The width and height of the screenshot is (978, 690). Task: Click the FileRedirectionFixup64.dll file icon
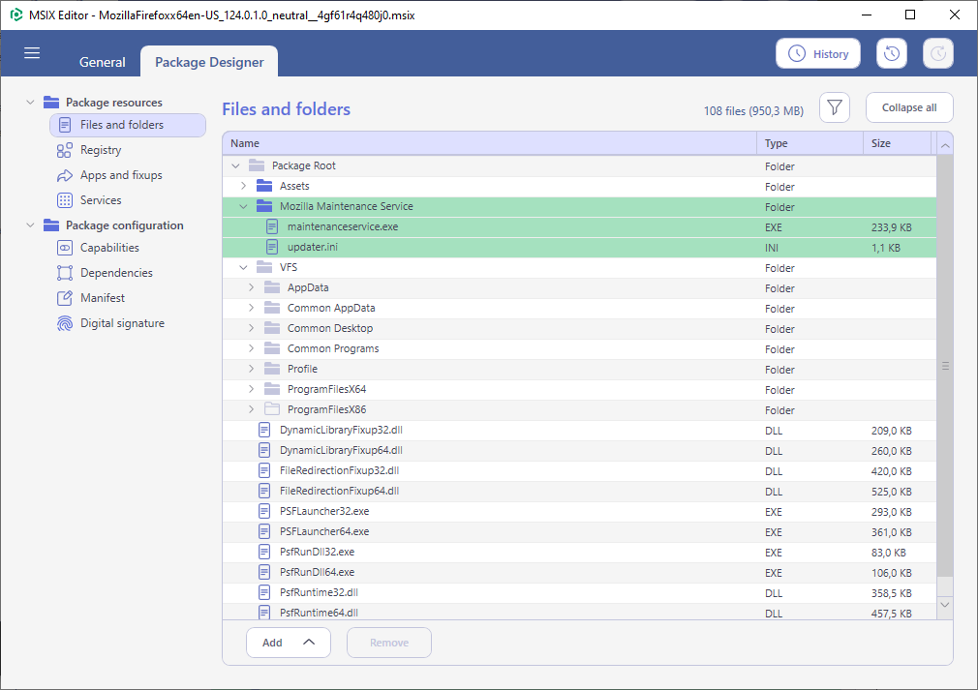(264, 492)
